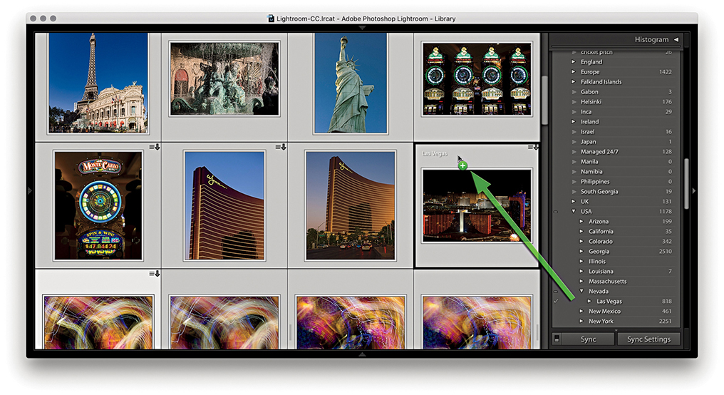724x395 pixels.
Task: Toggle the USA keyword partial-assignment dash
Action: (x=556, y=212)
